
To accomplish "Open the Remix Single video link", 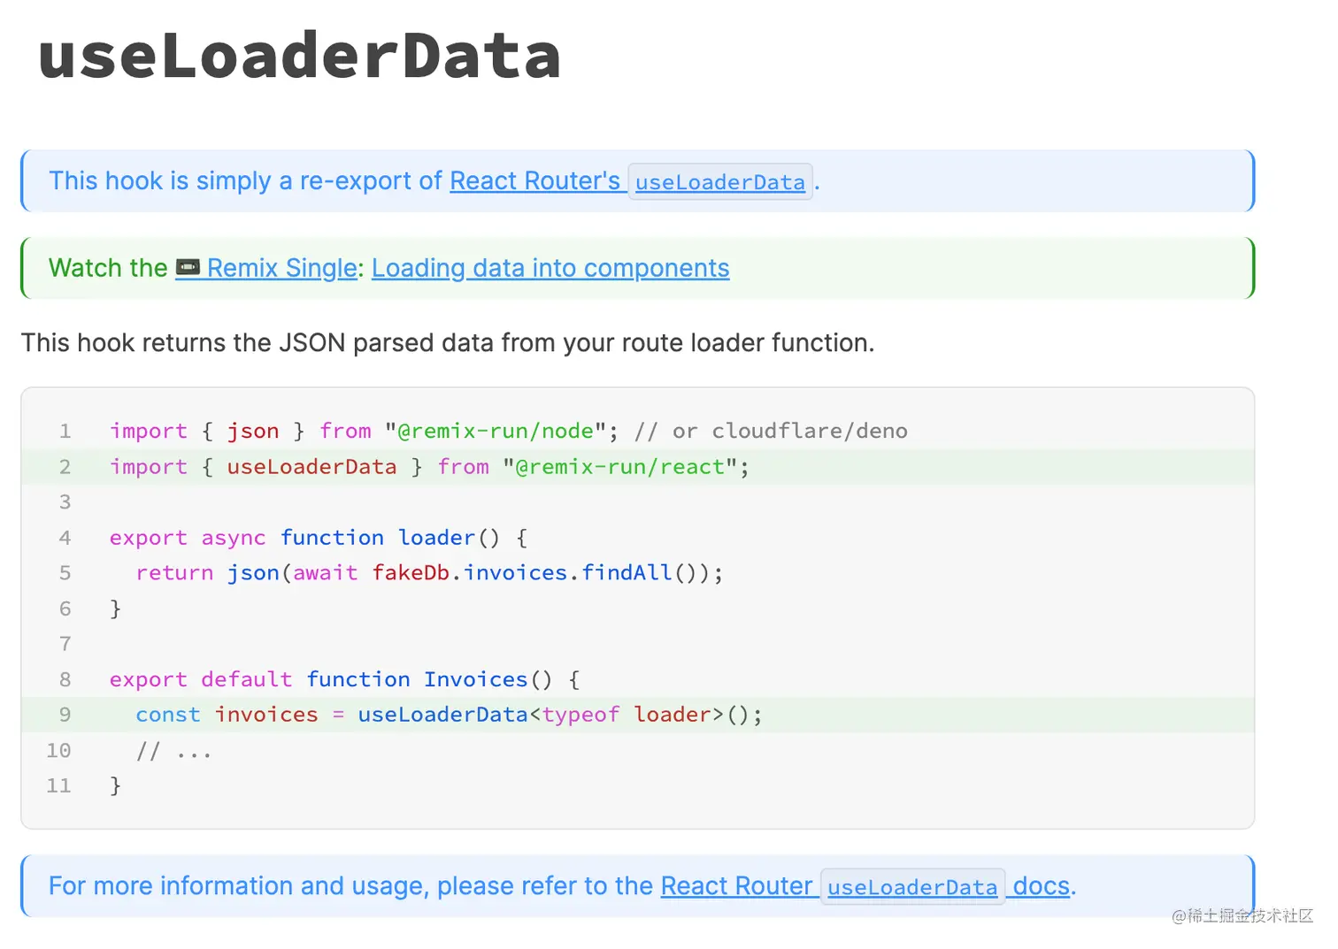I will (x=281, y=268).
